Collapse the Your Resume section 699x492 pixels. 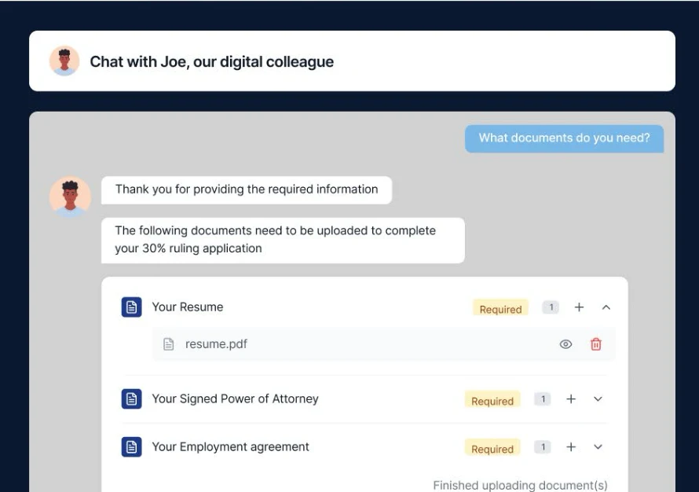[x=606, y=307]
